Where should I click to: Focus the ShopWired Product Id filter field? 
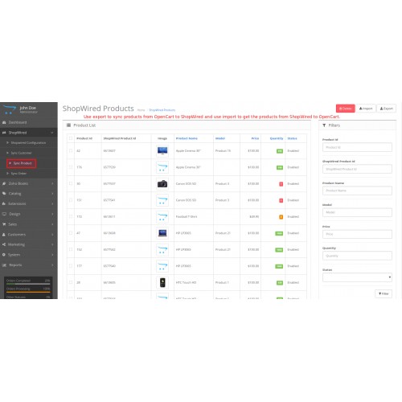point(357,169)
